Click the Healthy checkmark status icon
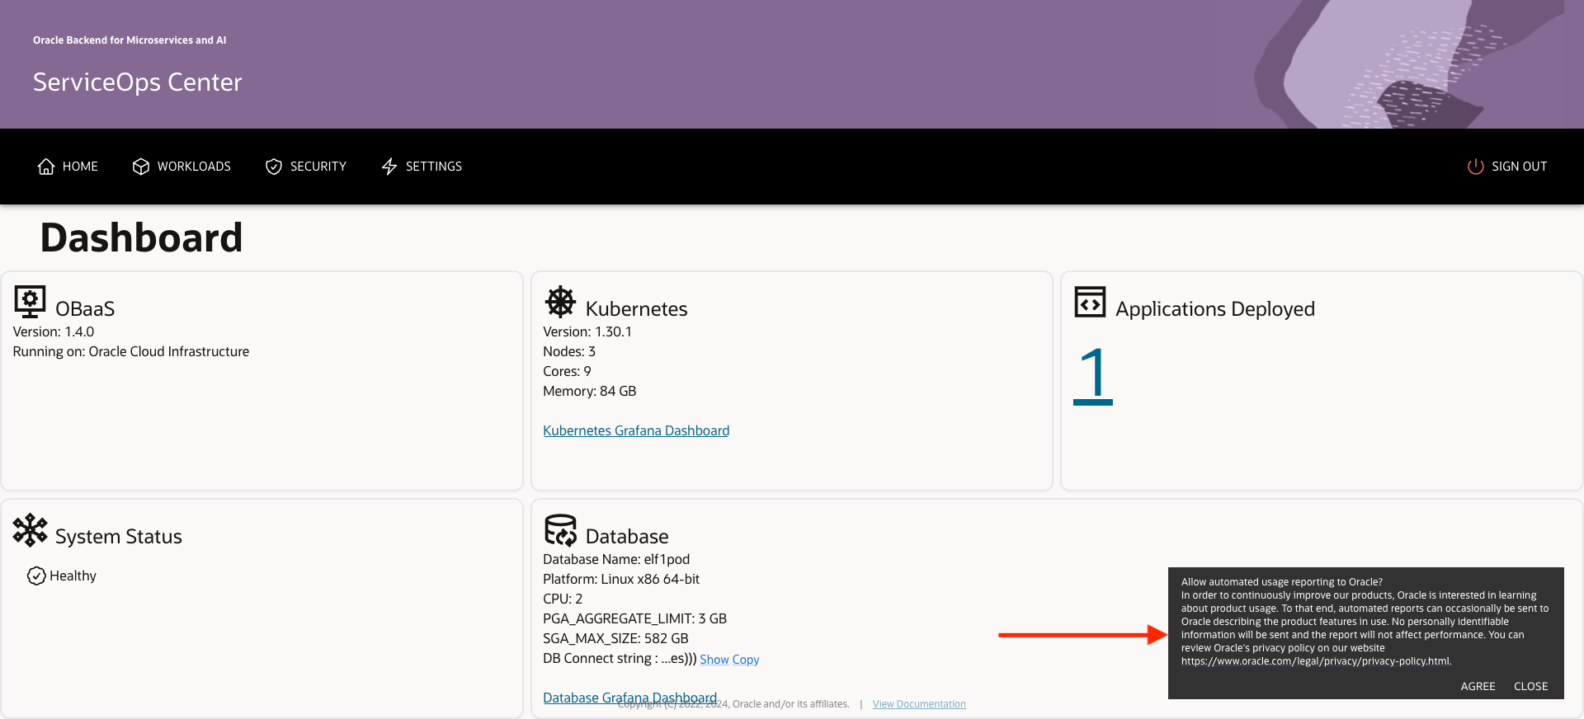Screen dimensions: 1584x719 (36, 576)
